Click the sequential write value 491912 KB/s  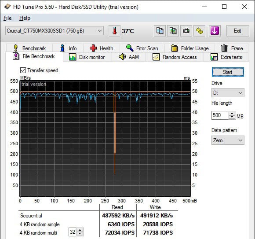pyautogui.click(x=157, y=216)
